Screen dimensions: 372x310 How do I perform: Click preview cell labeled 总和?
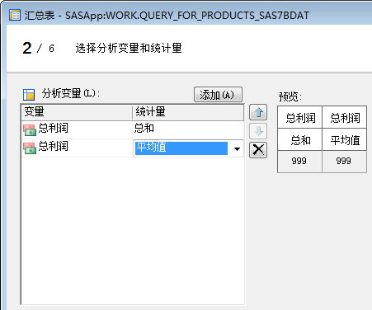pyautogui.click(x=300, y=139)
